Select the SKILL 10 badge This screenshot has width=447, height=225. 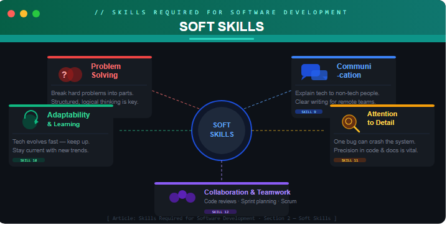tap(29, 160)
